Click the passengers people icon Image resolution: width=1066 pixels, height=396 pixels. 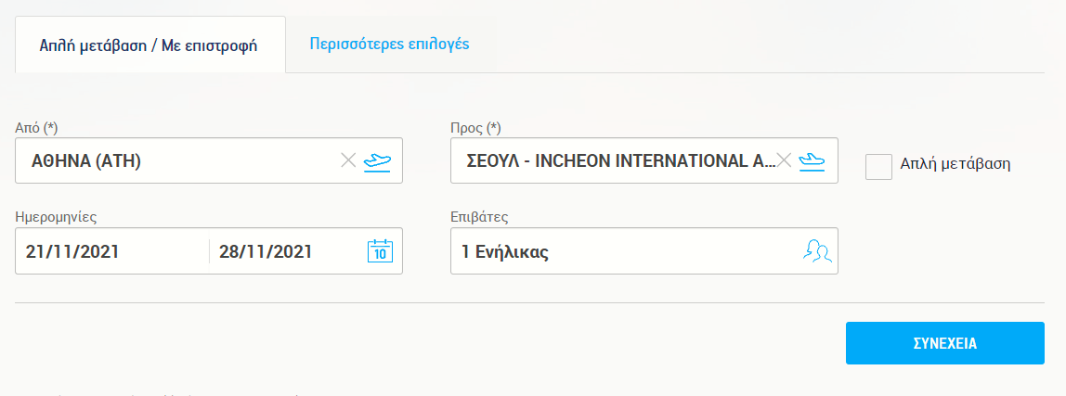coord(815,251)
